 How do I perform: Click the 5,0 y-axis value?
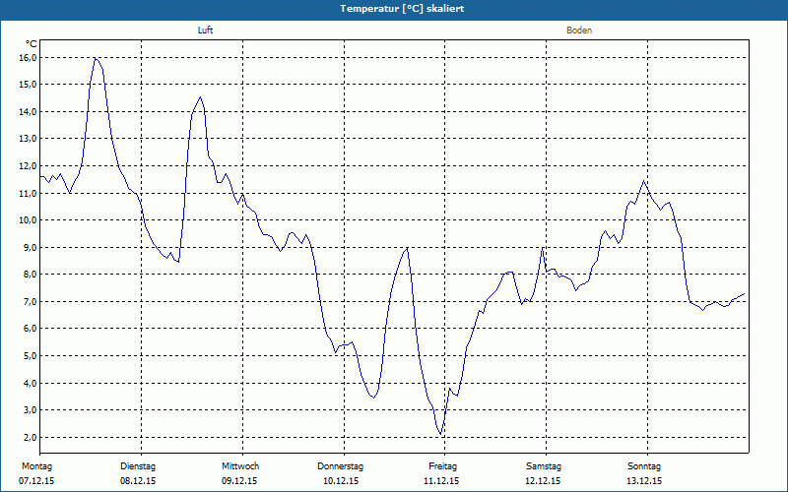tap(31, 355)
